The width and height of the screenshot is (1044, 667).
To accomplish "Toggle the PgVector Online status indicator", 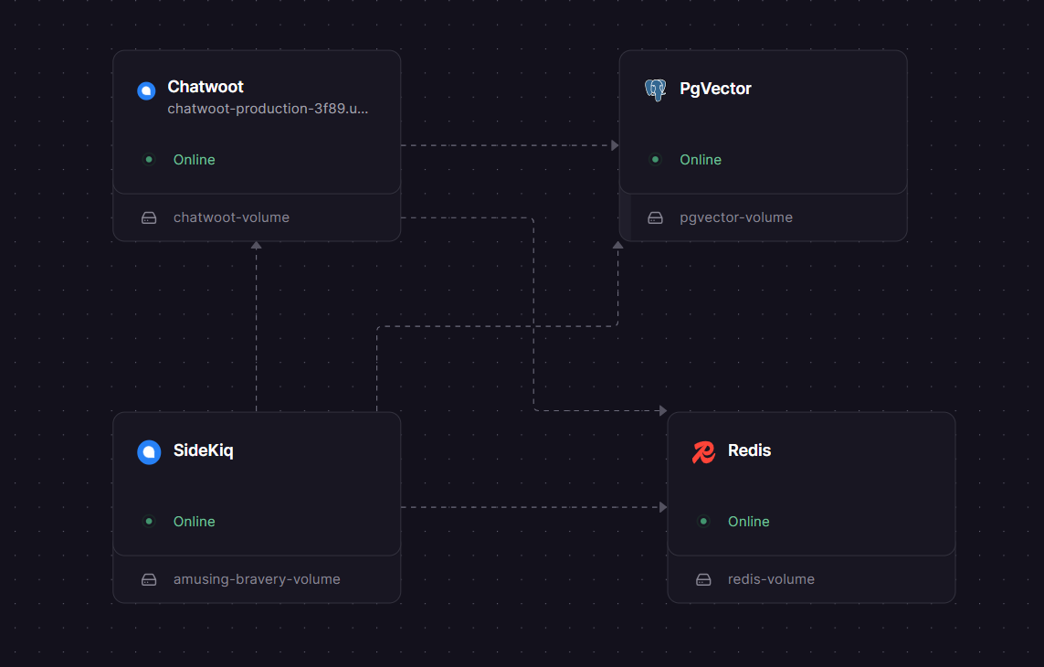I will tap(655, 159).
